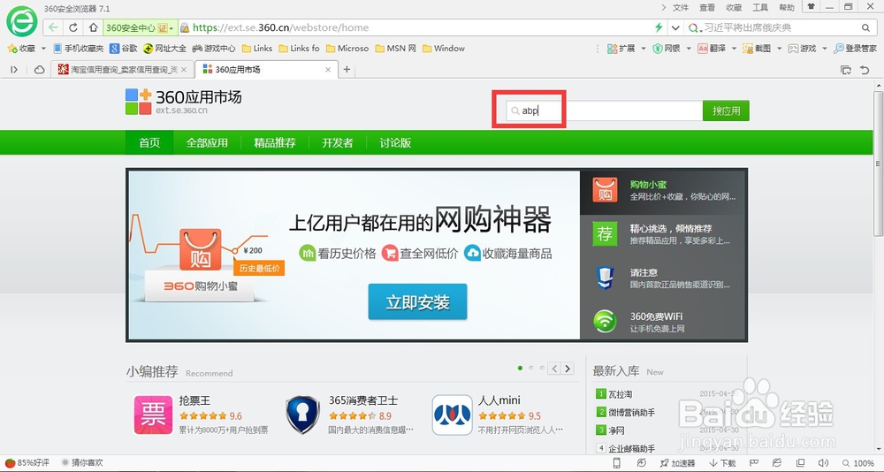Open the 365消费者卫士 app link
The height and width of the screenshot is (472, 884).
[363, 400]
